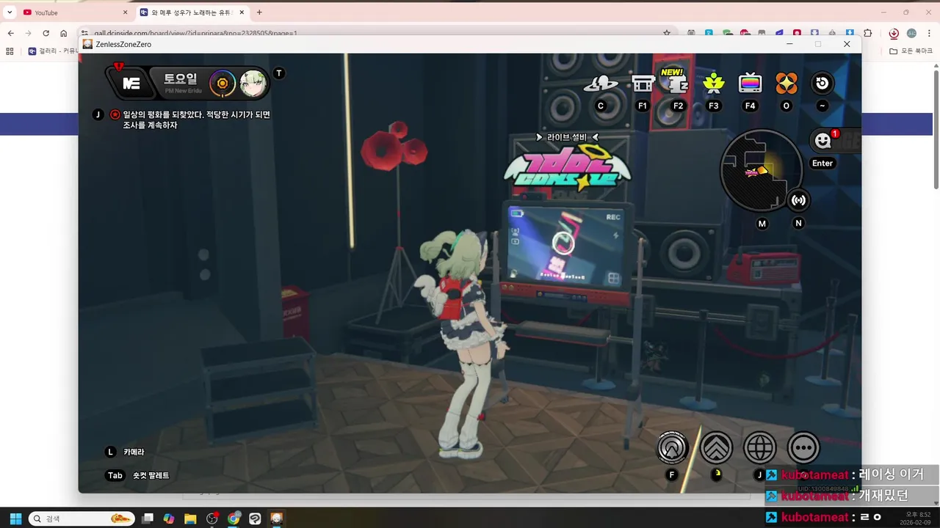Click the triple-chevron sprint button
This screenshot has width=940, height=528.
point(716,447)
